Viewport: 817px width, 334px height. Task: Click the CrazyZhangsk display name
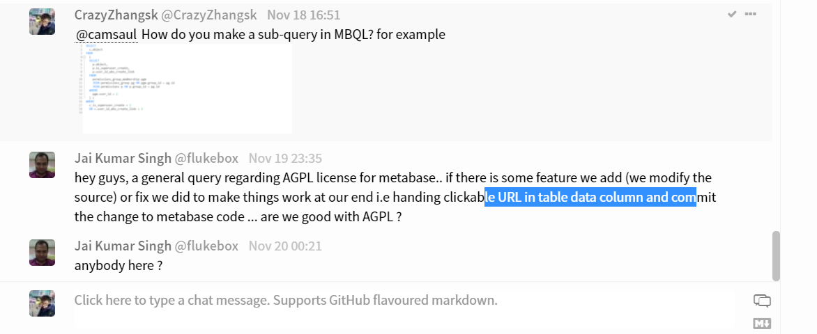(x=116, y=15)
